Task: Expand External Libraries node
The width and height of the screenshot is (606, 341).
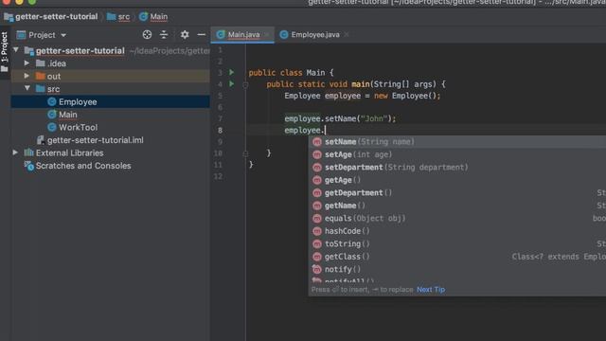Action: click(x=15, y=153)
